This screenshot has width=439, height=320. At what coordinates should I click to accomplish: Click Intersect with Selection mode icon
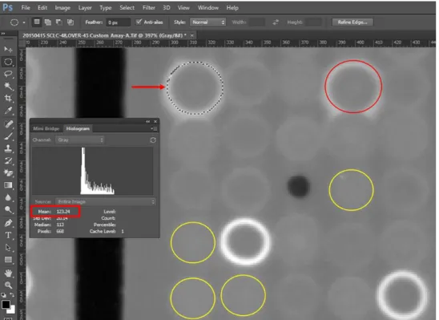click(70, 22)
